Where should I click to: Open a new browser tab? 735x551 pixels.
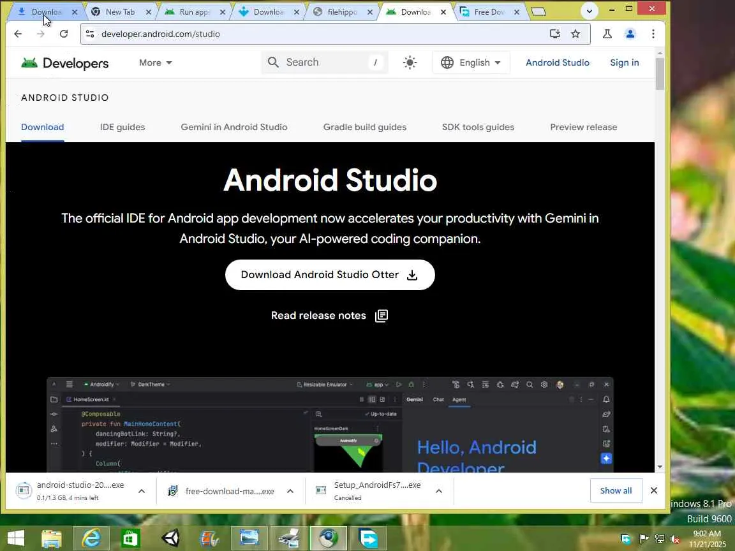click(538, 11)
